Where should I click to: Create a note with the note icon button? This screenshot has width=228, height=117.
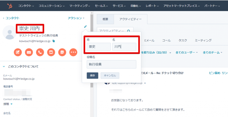[x=18, y=52]
